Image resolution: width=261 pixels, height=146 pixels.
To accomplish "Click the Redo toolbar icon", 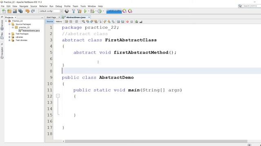I will click(33, 11).
